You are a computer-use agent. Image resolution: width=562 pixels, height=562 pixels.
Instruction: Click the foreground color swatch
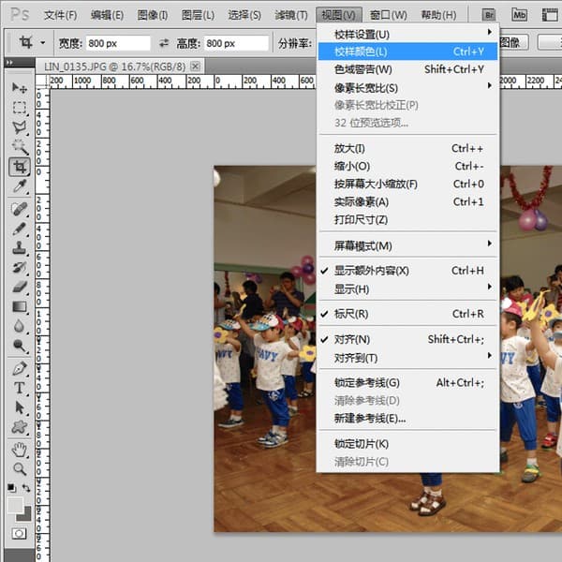15,505
